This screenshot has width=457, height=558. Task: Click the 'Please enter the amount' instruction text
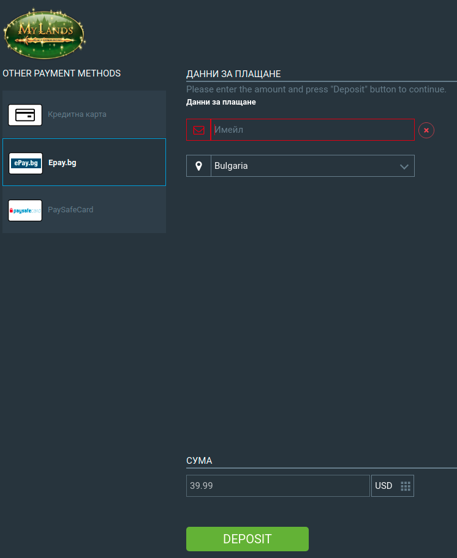point(316,89)
